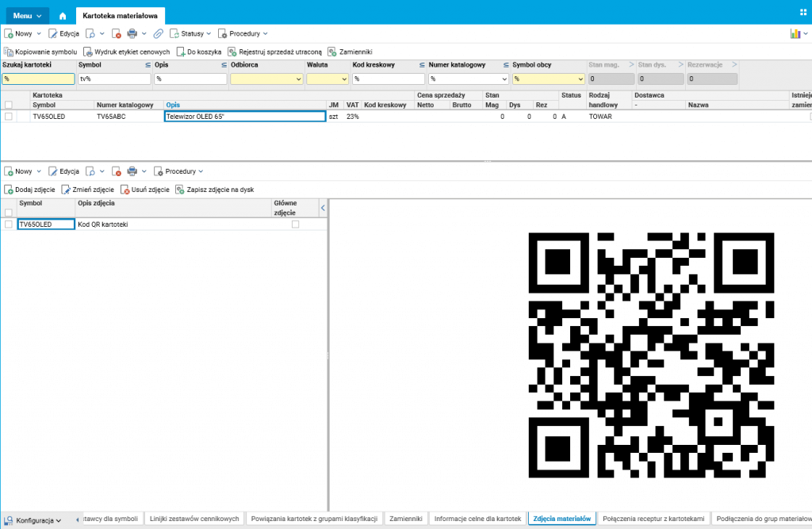Sort by the Opis column header

coord(173,105)
